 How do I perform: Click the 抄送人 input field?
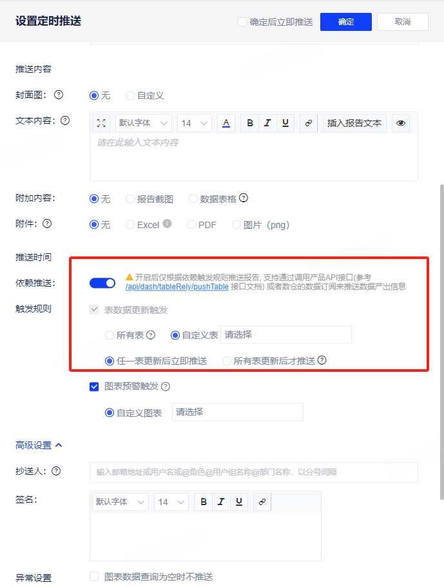253,472
